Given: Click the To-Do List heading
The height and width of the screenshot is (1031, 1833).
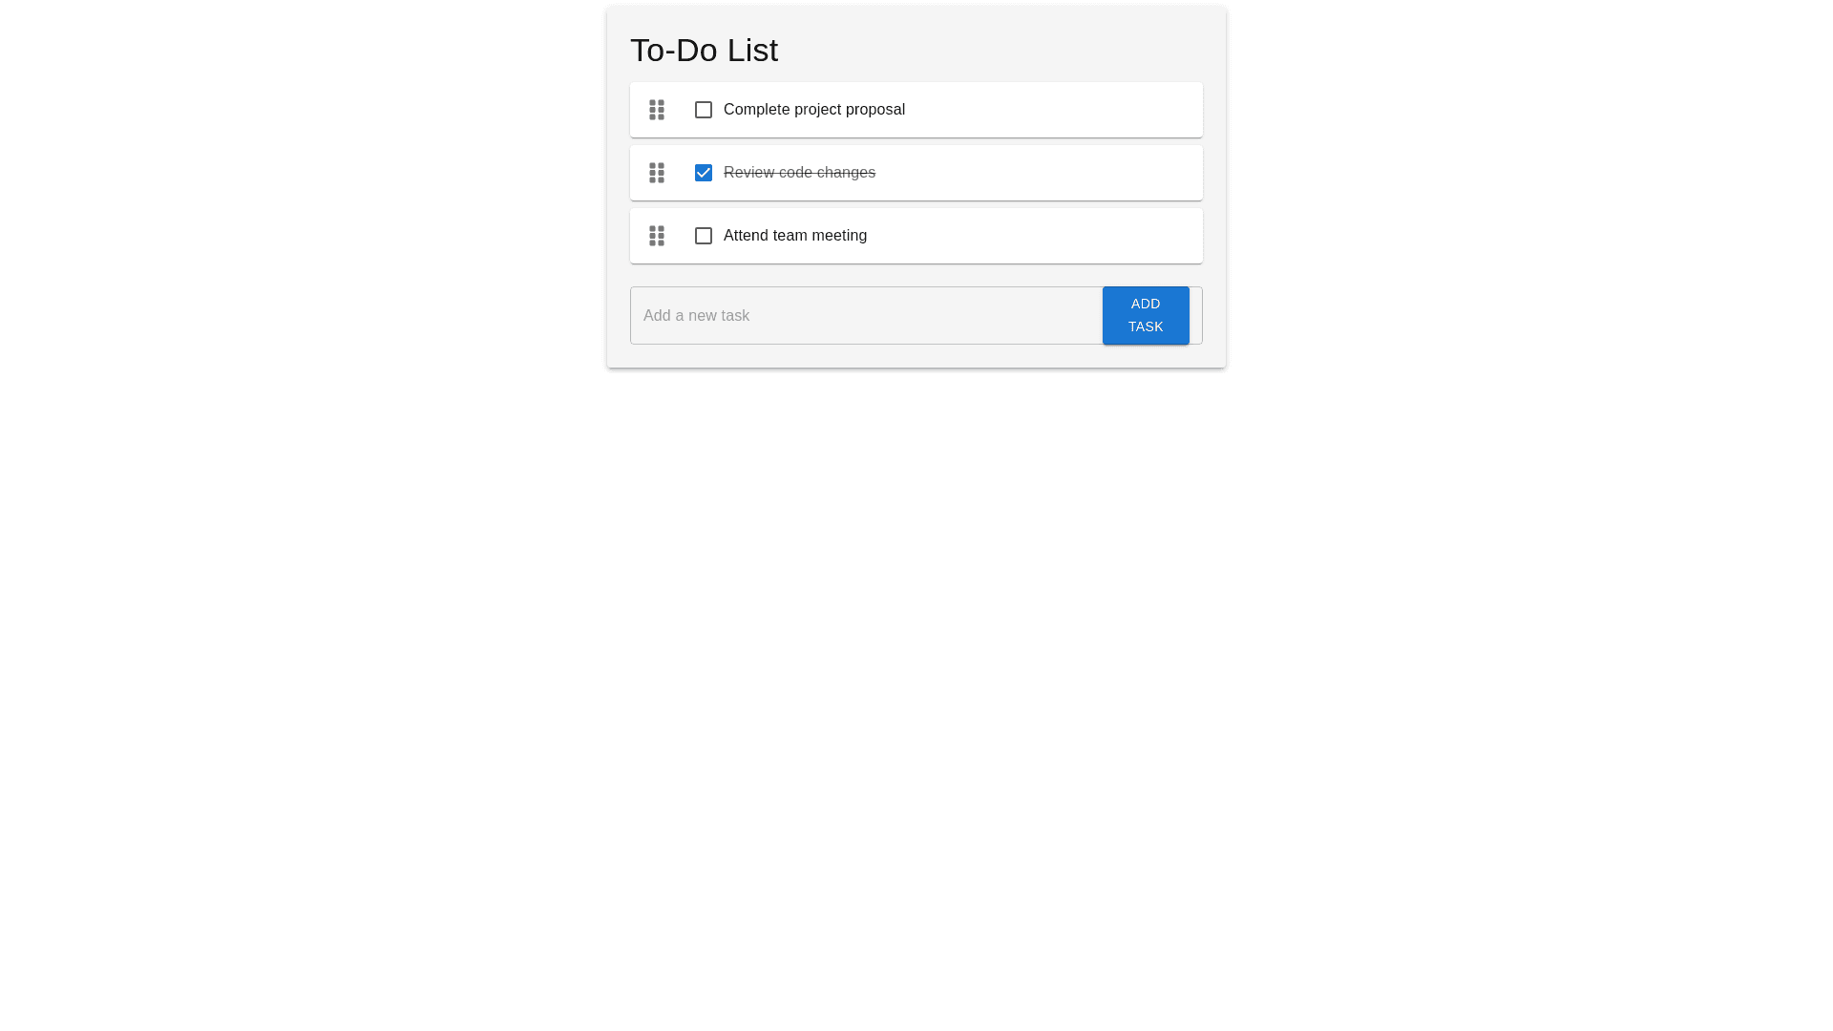Looking at the screenshot, I should point(704,51).
